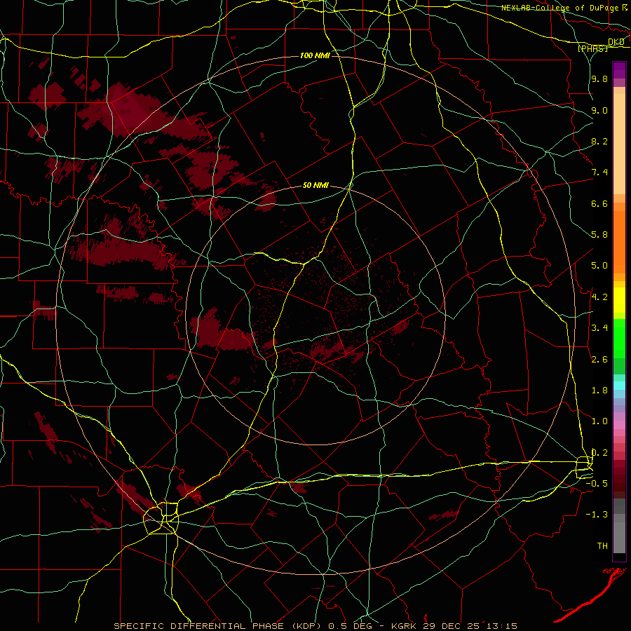
Task: Click the 50 NMI range ring label
Action: click(x=315, y=185)
